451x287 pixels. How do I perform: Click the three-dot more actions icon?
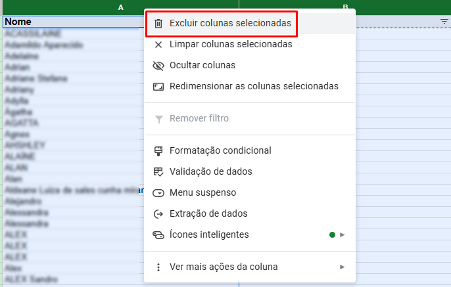(158, 267)
